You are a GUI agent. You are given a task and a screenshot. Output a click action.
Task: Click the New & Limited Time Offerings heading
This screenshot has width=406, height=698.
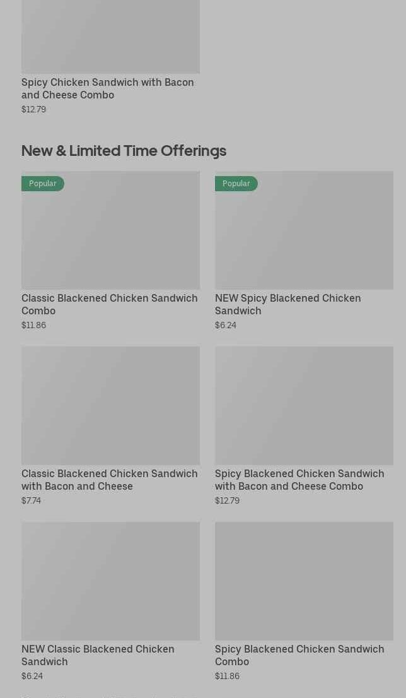[124, 151]
